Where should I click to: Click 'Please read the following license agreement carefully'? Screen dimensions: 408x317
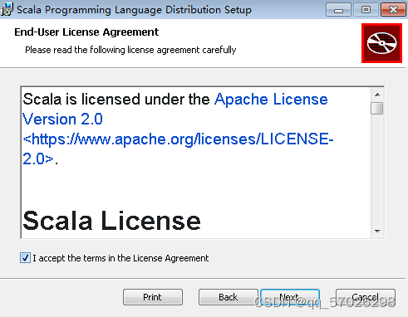[130, 50]
